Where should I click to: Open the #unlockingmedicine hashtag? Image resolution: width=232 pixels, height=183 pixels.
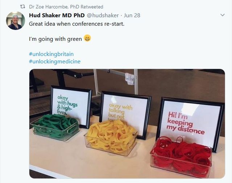point(55,61)
